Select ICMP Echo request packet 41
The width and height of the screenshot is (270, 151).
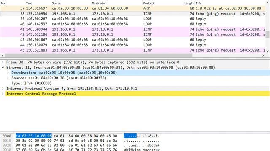click(x=132, y=29)
